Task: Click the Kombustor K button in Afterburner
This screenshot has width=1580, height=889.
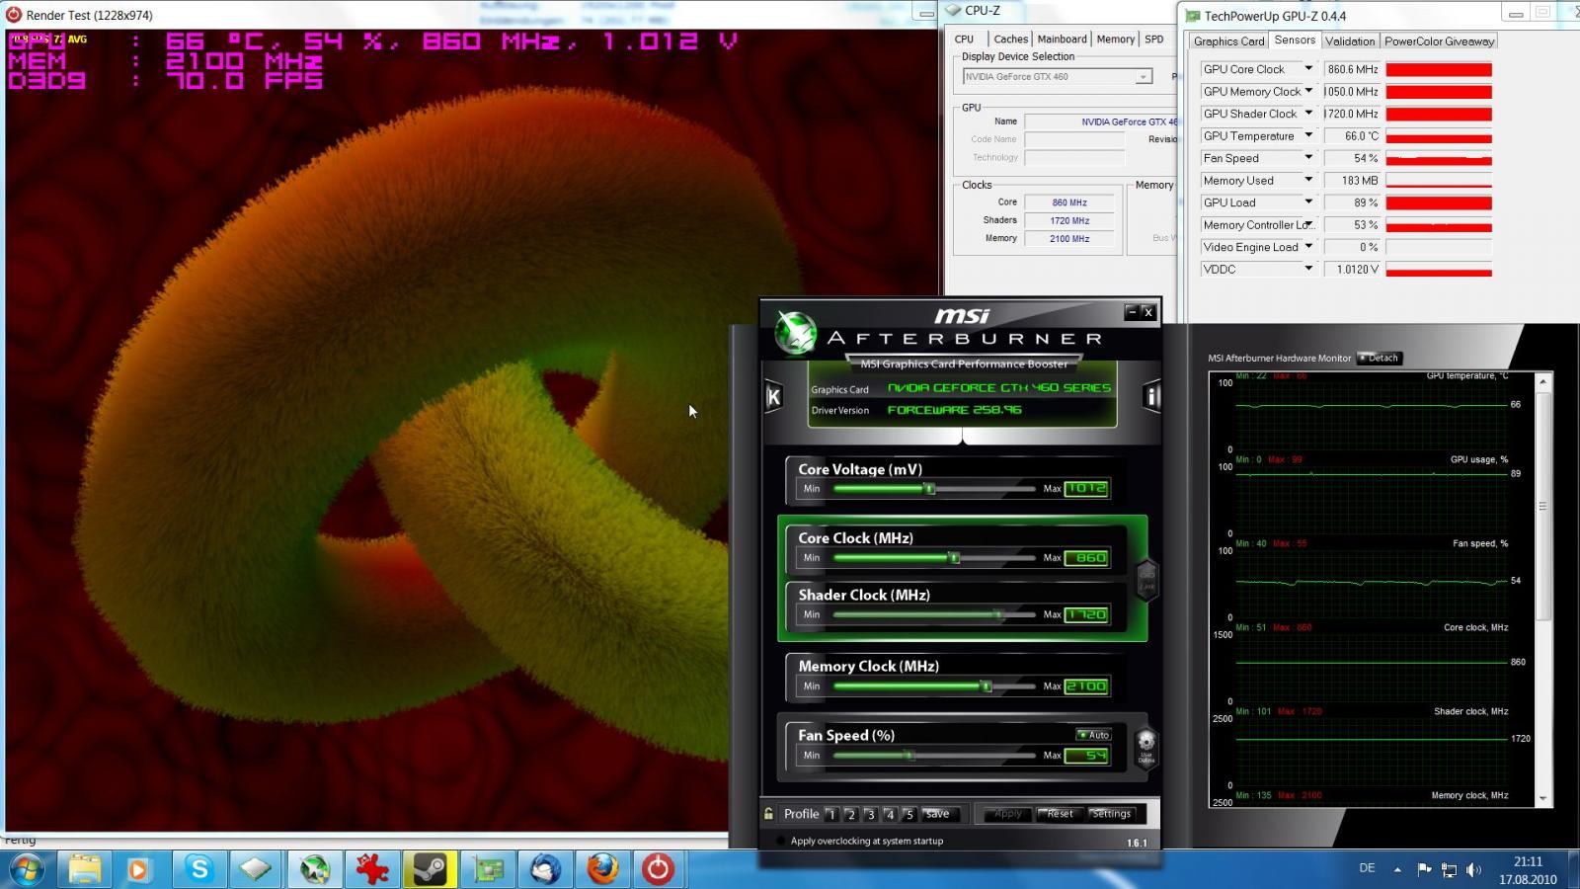Action: point(773,396)
